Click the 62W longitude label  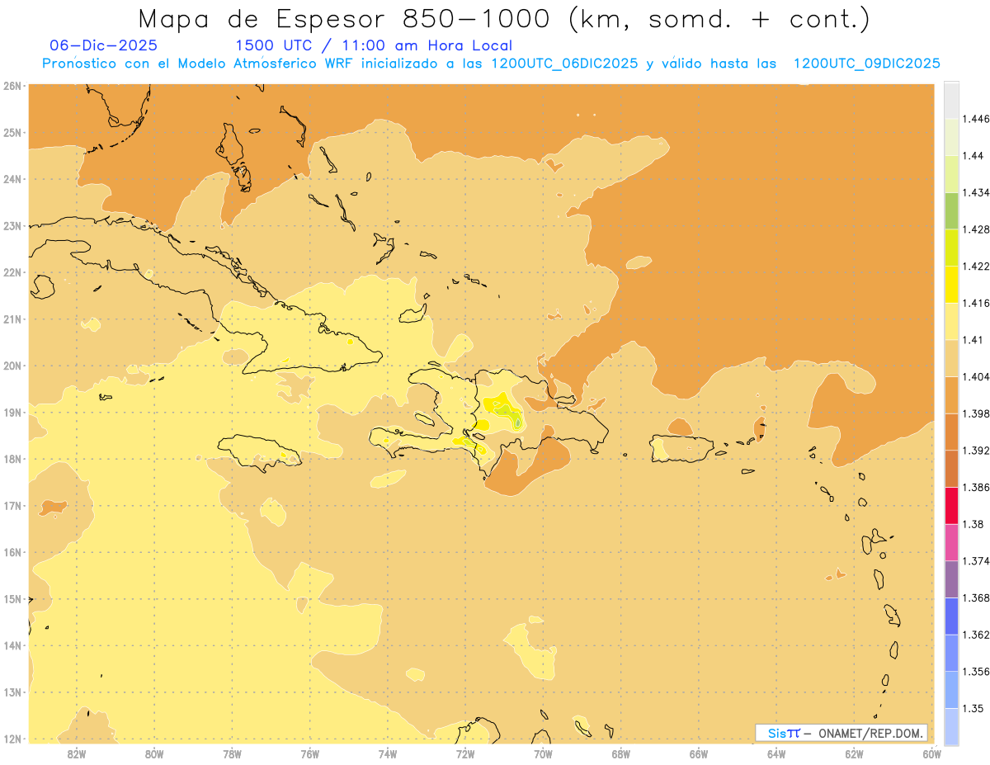[855, 753]
